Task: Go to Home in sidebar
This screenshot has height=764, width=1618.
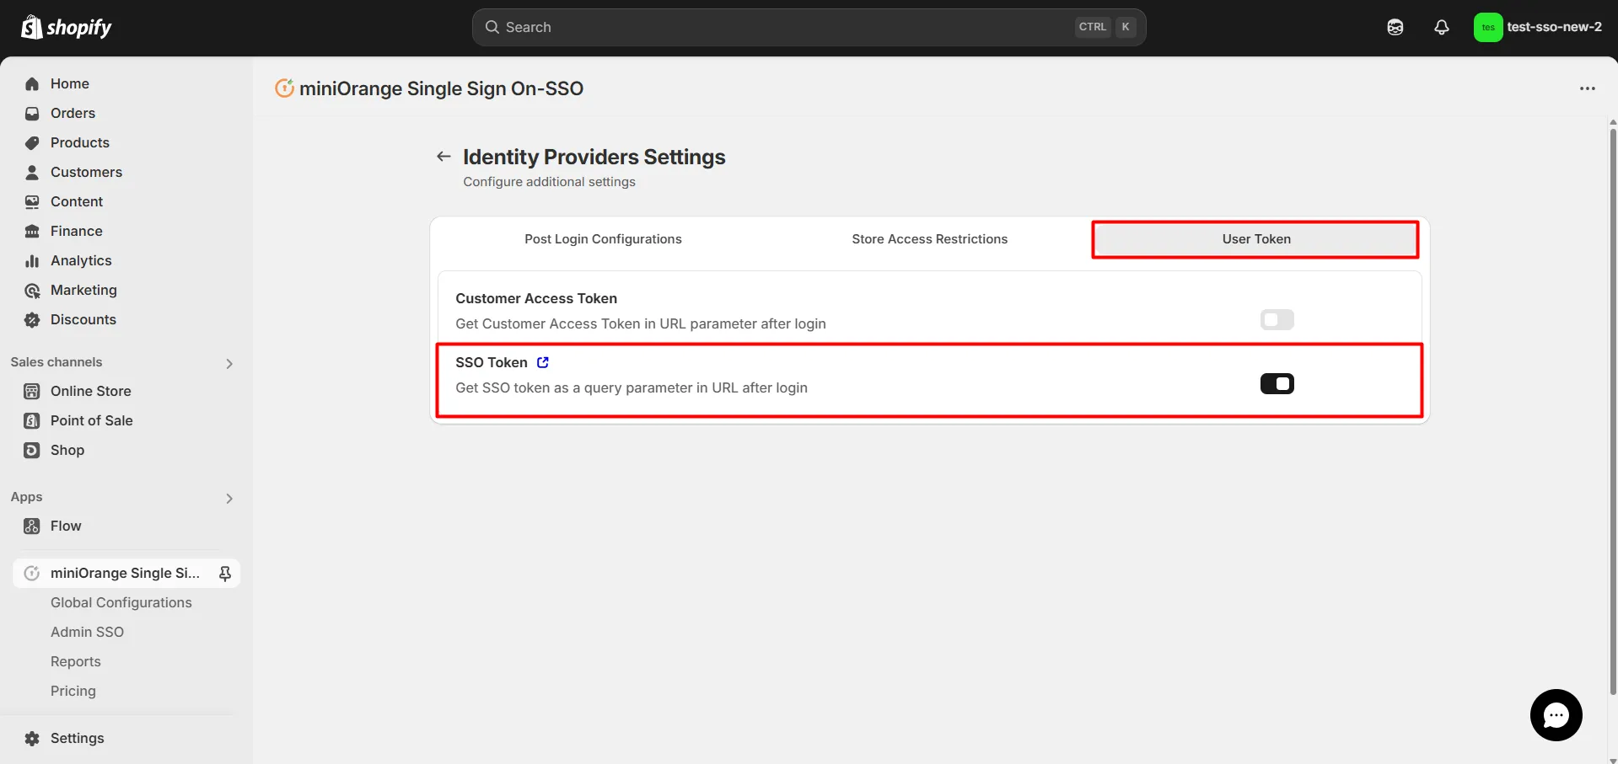Action: [69, 83]
